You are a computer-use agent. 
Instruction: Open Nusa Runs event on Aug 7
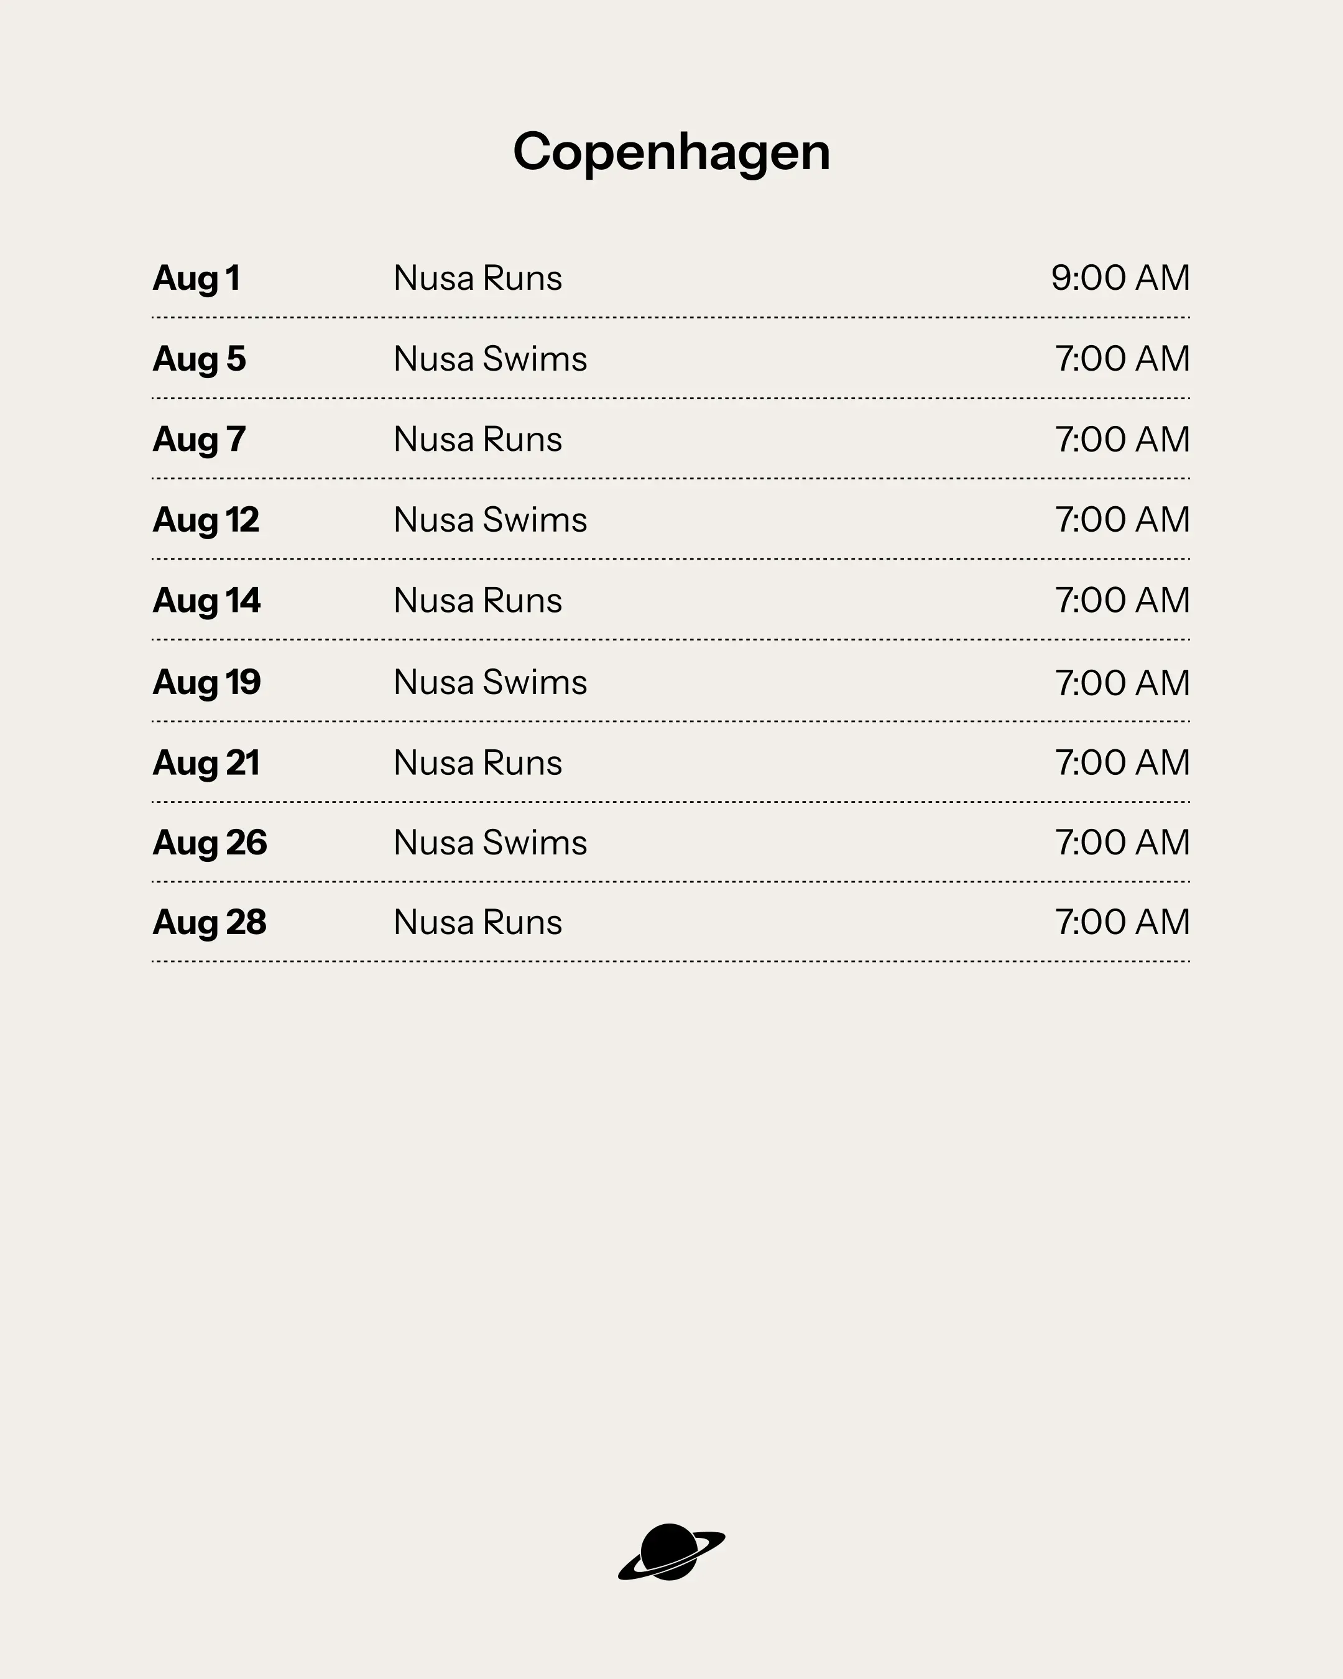pyautogui.click(x=478, y=439)
